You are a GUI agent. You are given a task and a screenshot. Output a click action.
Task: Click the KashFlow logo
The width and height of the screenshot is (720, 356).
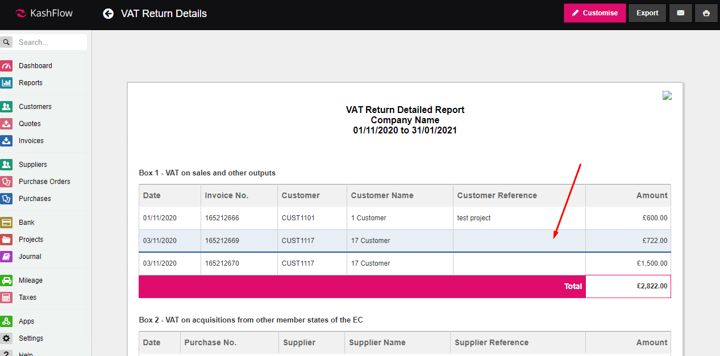(44, 13)
